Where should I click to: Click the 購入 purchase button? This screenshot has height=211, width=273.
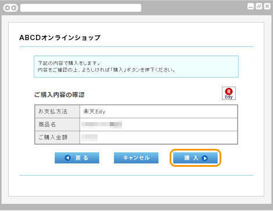tap(195, 158)
